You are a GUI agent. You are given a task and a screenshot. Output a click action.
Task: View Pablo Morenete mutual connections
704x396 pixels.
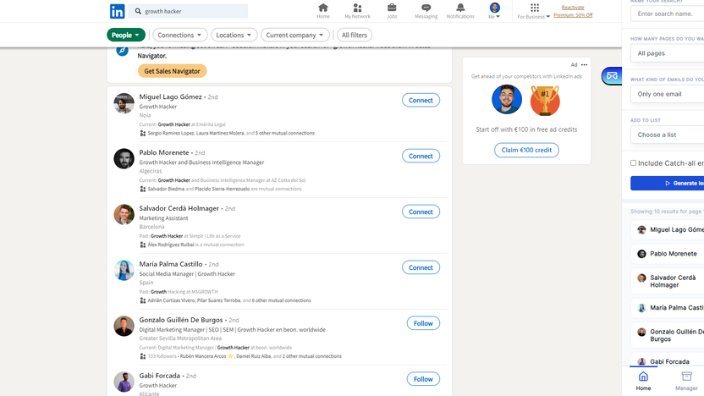pyautogui.click(x=224, y=189)
